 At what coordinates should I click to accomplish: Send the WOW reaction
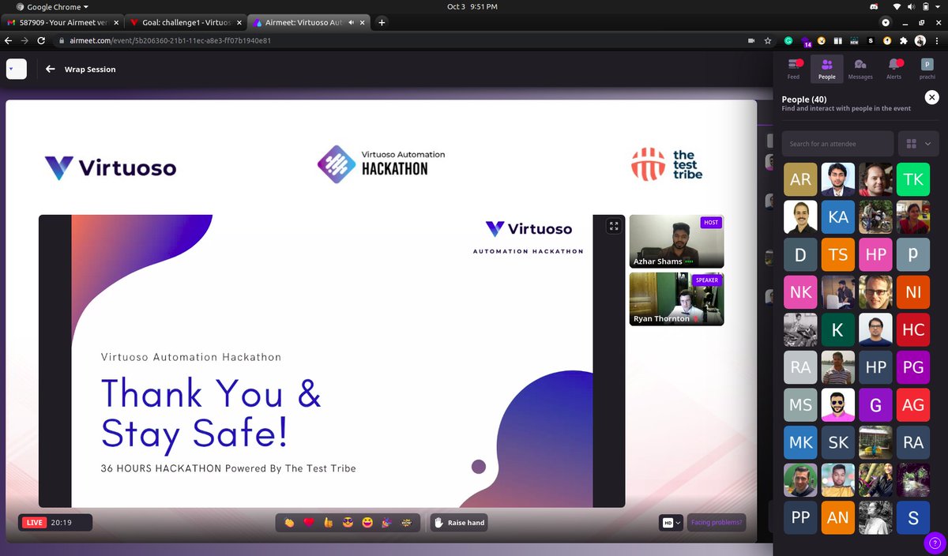pos(407,523)
